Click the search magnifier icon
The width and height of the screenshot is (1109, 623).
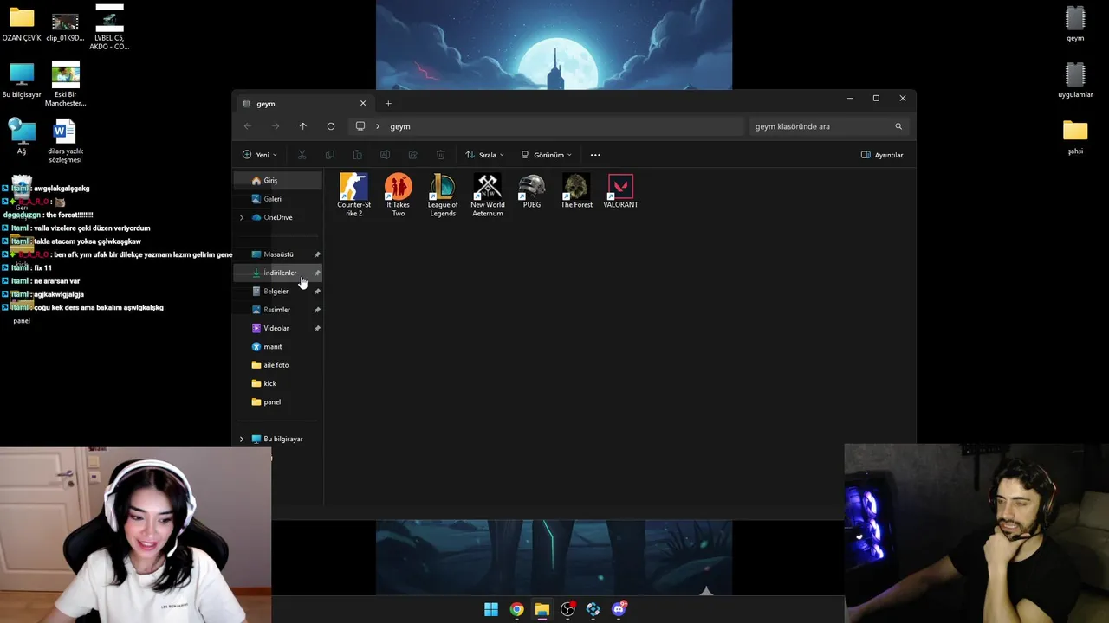click(898, 126)
